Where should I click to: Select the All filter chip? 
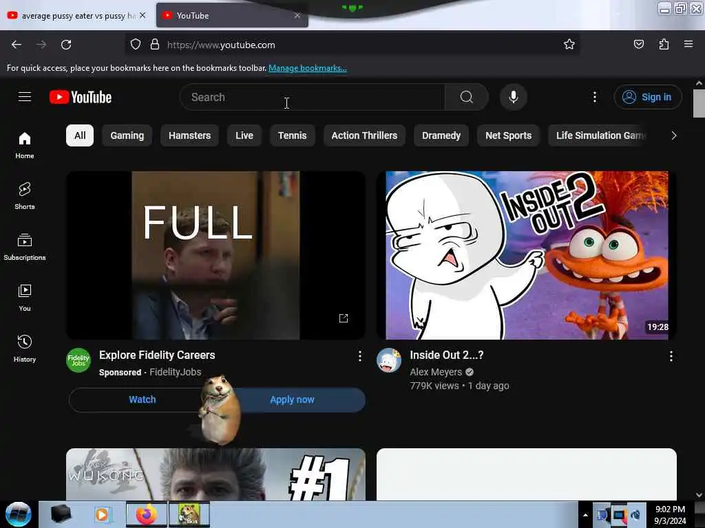click(80, 135)
